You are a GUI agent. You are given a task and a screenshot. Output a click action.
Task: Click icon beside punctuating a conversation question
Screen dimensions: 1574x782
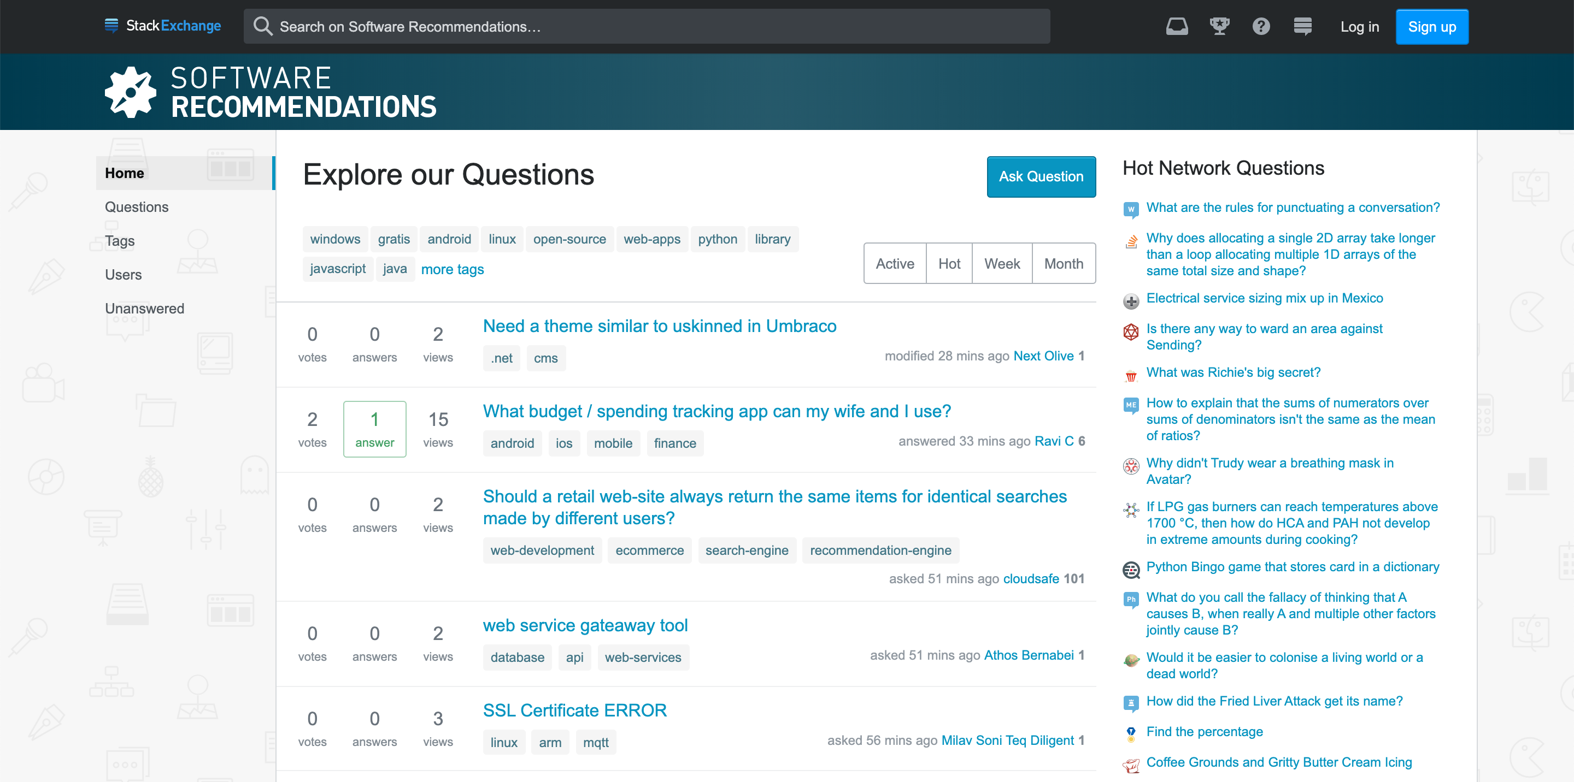click(x=1131, y=210)
